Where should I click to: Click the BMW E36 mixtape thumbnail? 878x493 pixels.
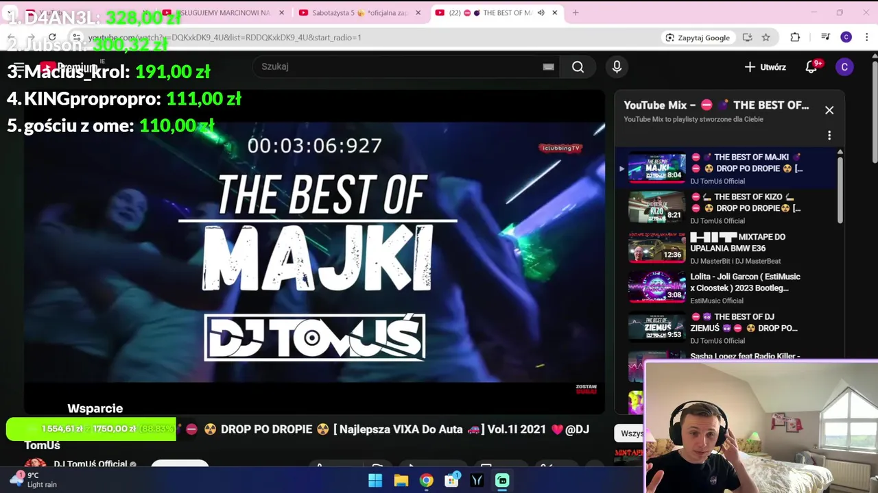(x=657, y=247)
